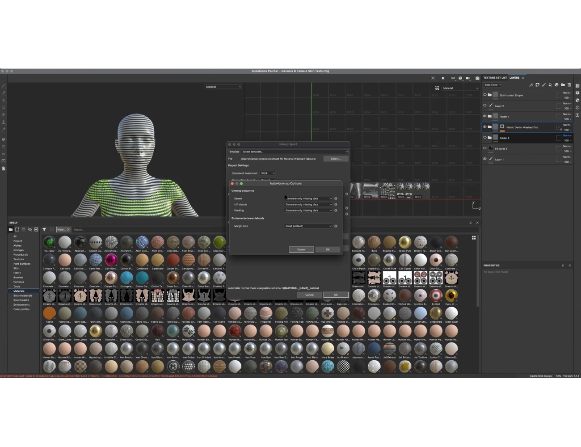Hide the Folder 1 layer group
This screenshot has width=581, height=447.
click(x=485, y=116)
